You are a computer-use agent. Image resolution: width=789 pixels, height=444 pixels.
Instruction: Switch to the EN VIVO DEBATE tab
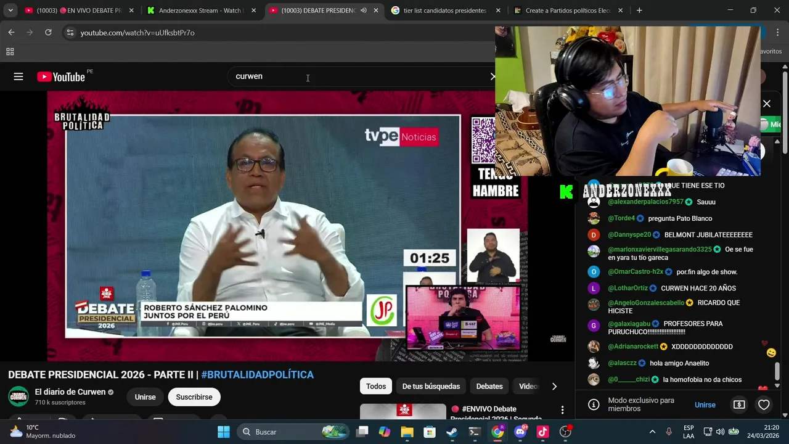pyautogui.click(x=78, y=10)
